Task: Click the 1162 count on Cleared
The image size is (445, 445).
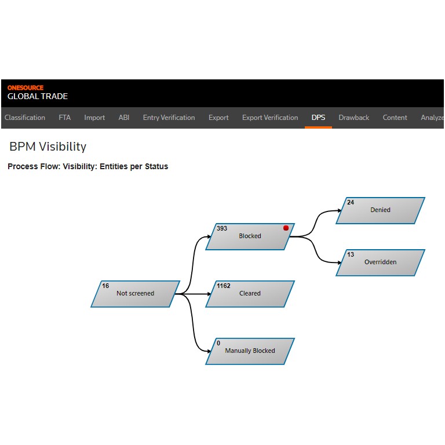Action: 223,286
